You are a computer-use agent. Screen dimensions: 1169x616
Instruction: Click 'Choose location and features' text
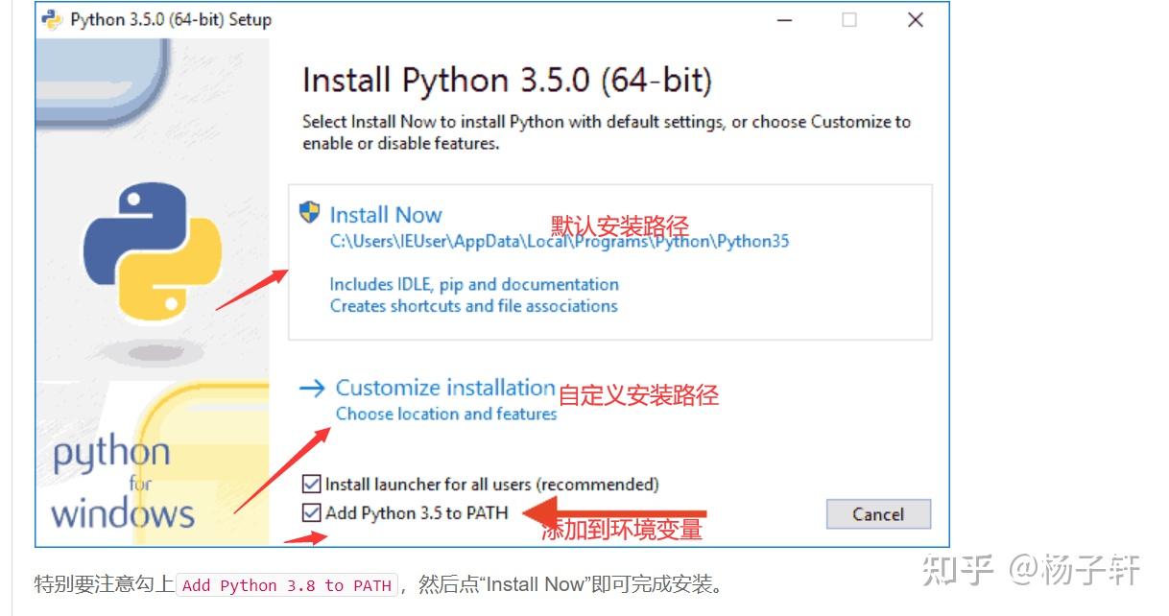[446, 414]
